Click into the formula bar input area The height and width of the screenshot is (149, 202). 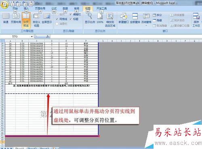[x=126, y=36]
